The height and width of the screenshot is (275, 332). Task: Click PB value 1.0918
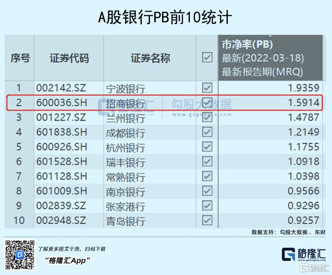(x=304, y=162)
